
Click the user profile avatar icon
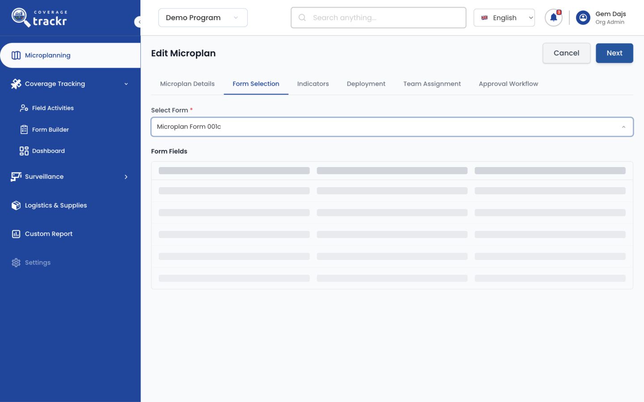(583, 18)
